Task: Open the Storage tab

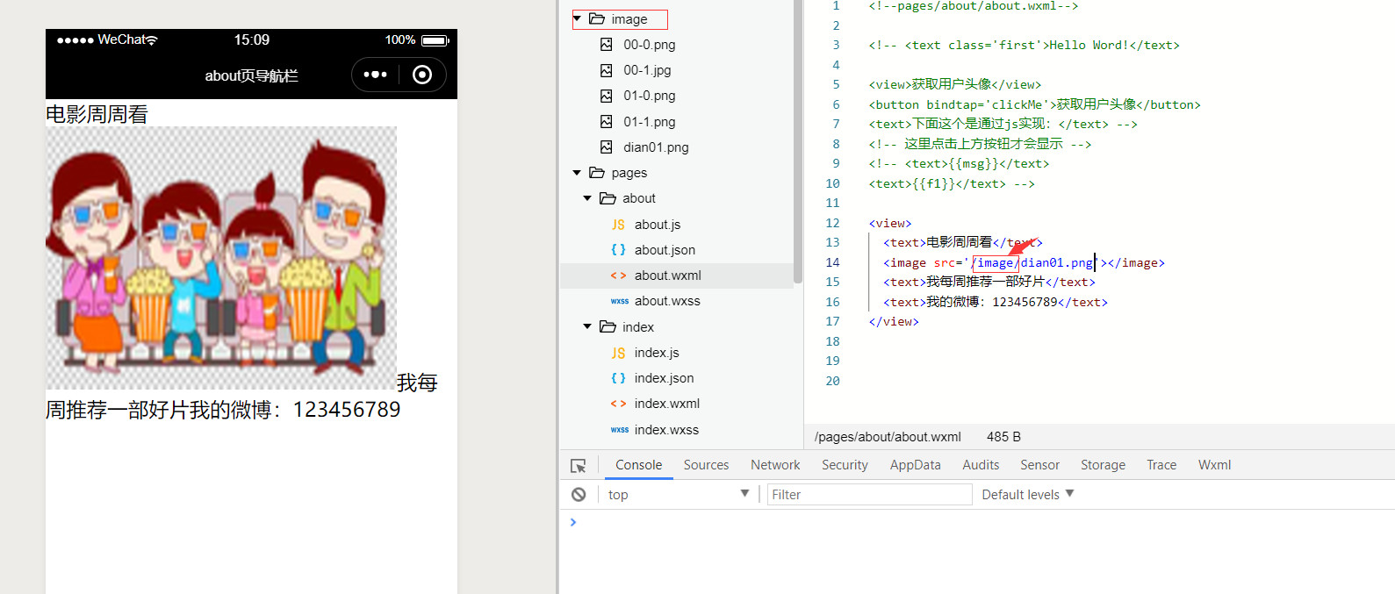Action: (1103, 465)
